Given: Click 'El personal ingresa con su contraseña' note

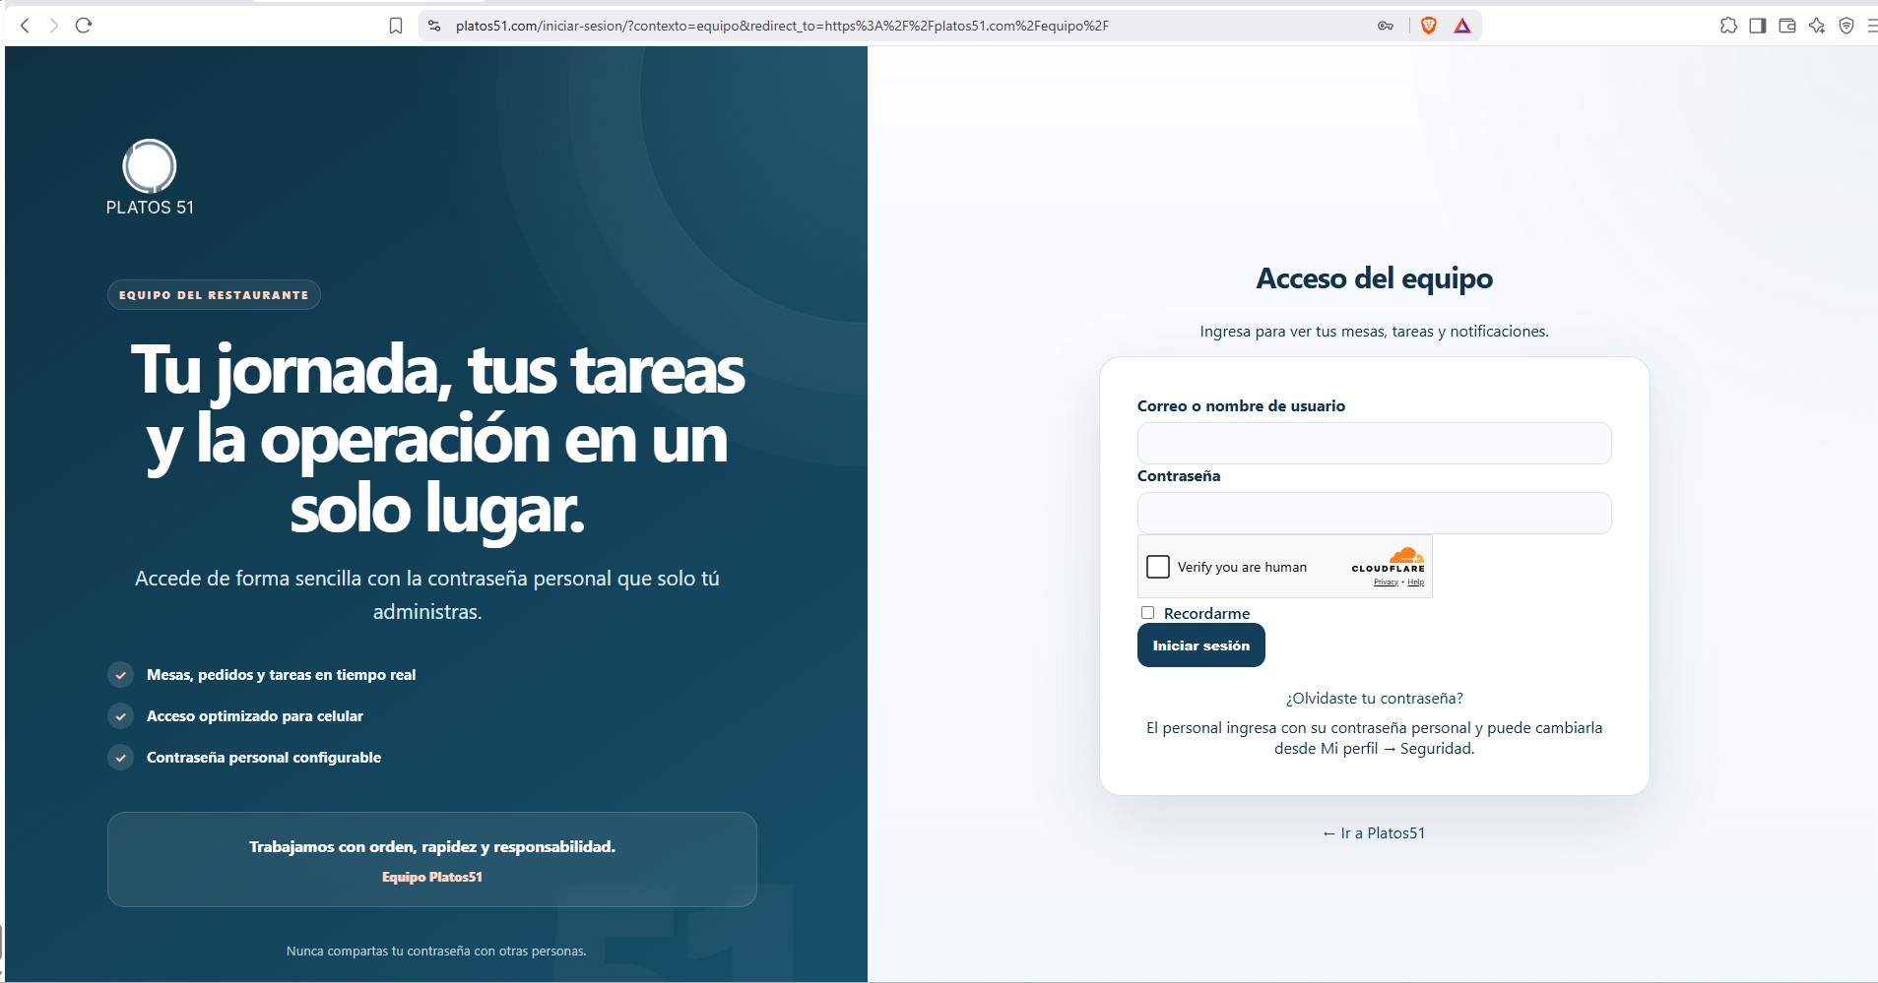Looking at the screenshot, I should [1374, 738].
